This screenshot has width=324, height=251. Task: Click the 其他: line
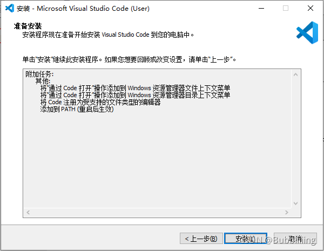tap(43, 81)
